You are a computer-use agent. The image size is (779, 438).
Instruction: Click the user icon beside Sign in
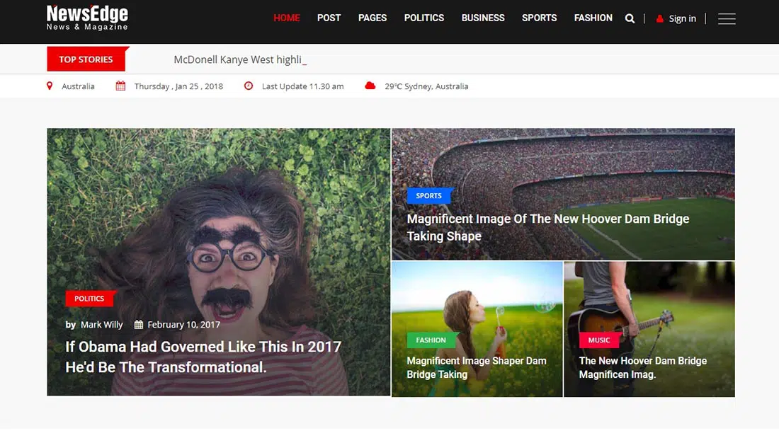[x=660, y=19]
